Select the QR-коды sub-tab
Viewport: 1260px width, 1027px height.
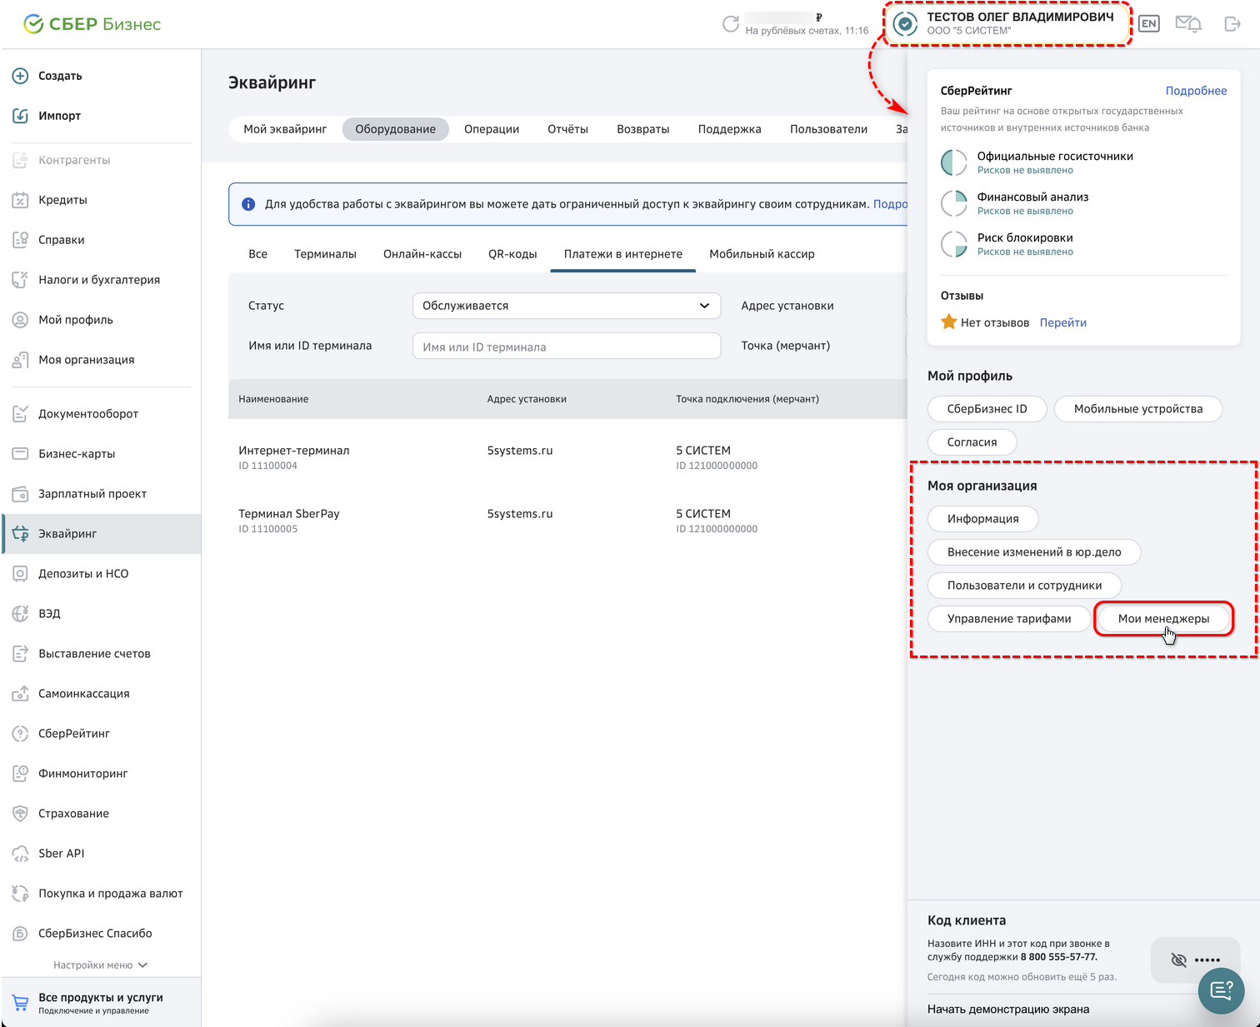(512, 254)
